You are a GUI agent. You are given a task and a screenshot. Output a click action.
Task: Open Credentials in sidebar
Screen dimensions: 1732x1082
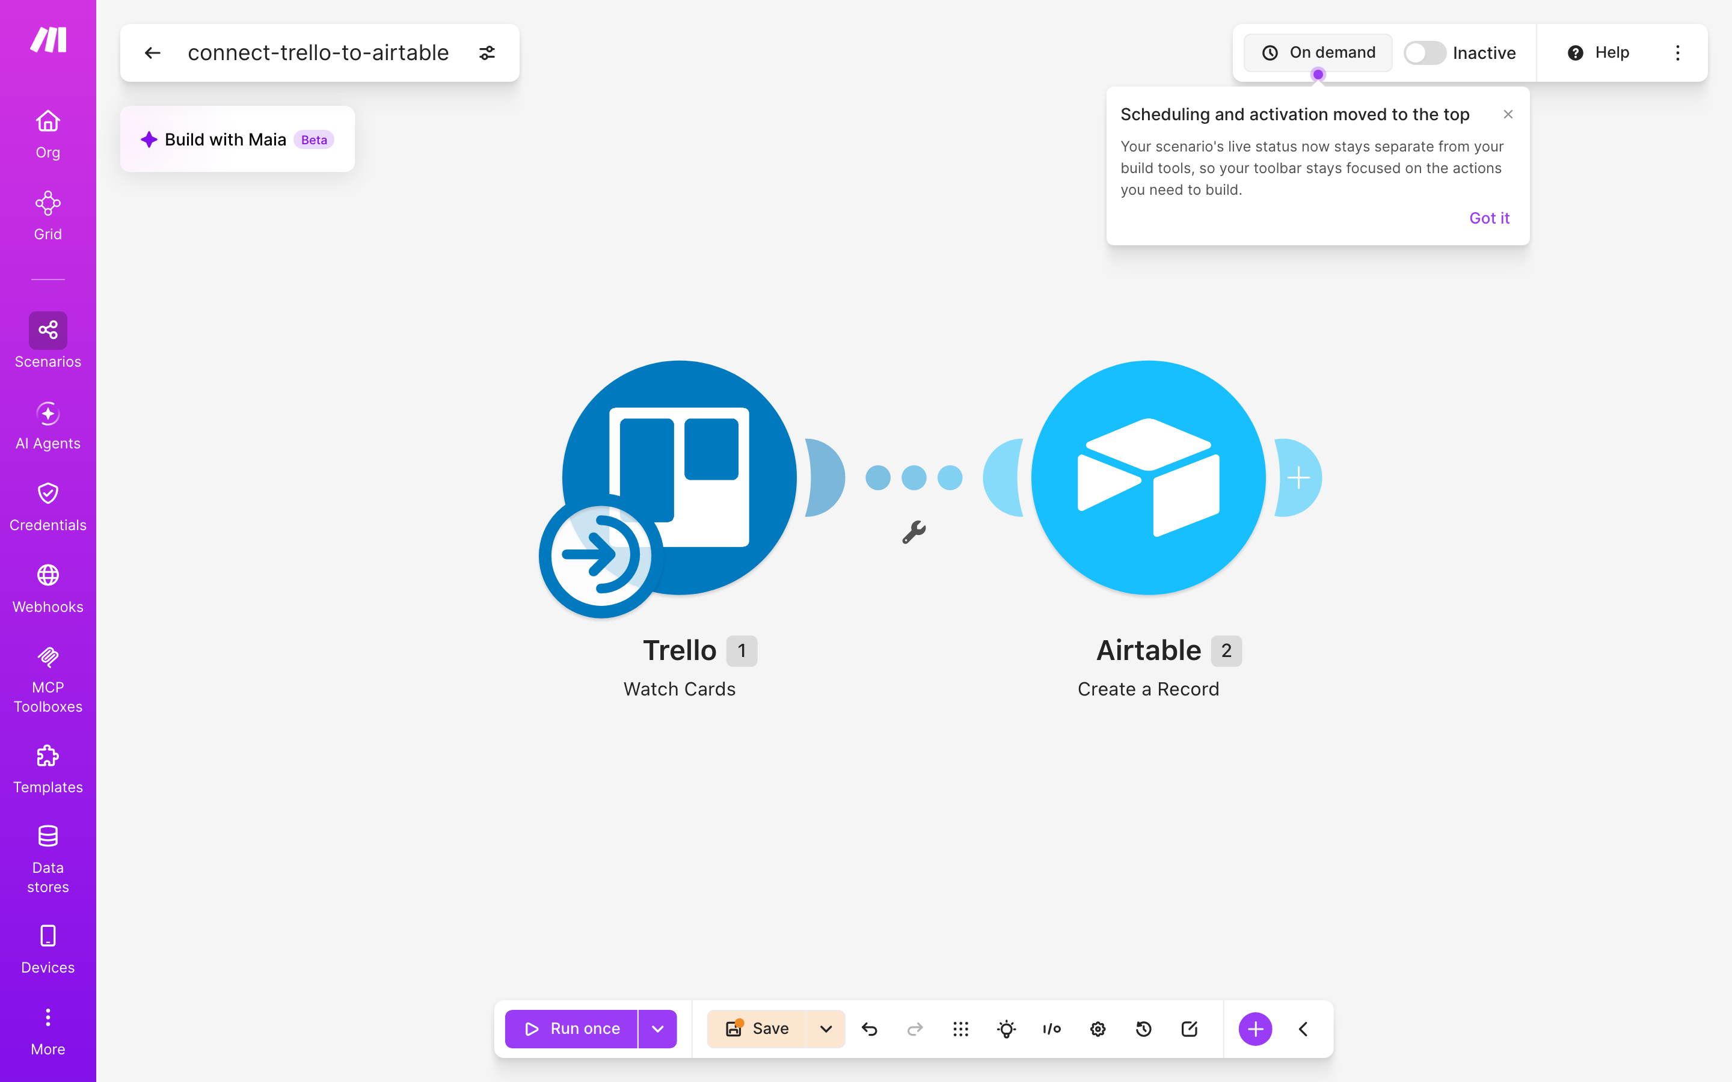click(x=48, y=507)
